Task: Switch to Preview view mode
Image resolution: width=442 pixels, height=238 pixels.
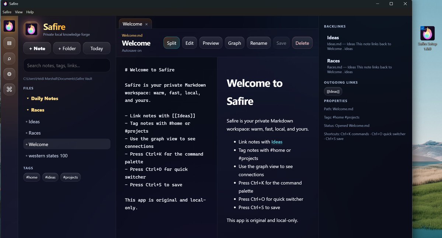Action: [211, 43]
